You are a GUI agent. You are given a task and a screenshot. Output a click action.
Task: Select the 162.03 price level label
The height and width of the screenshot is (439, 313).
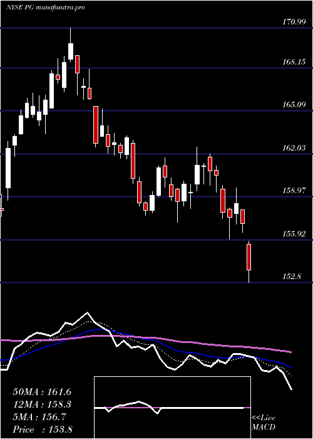tap(294, 148)
